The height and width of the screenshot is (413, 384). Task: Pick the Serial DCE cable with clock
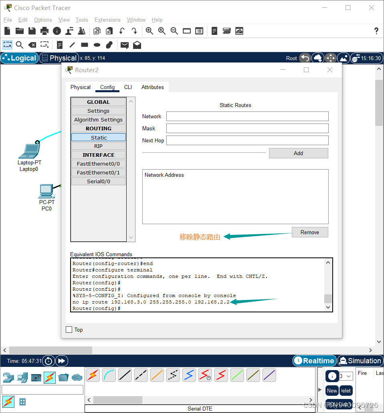(205, 375)
